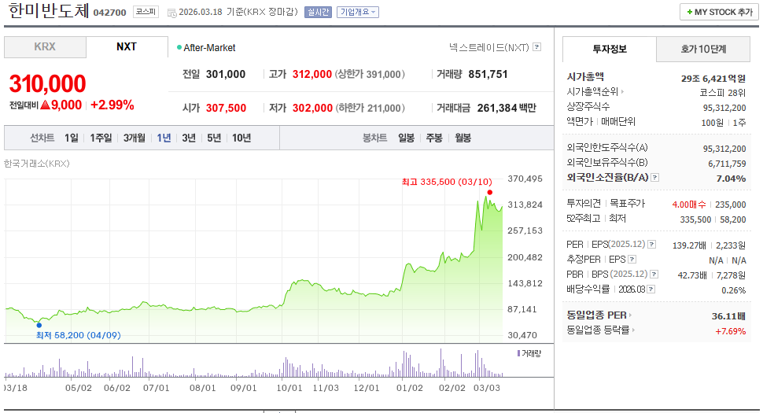
Task: Open the help icon next to 넥스트레이드(NXT)
Action: [536, 47]
